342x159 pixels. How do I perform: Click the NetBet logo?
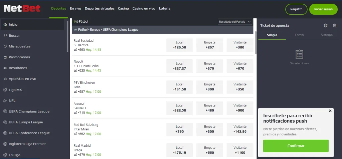22,9
